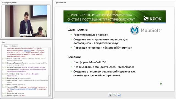Open the 'Спис...' participants tab
Viewport: 176px width, 99px height.
pos(14,46)
